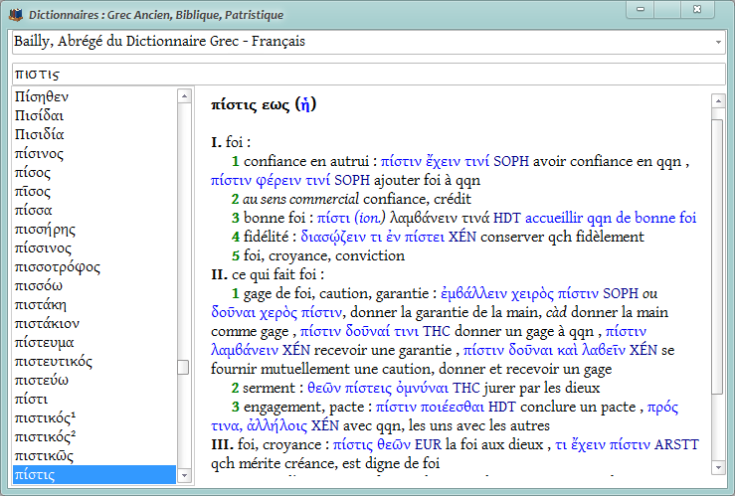Maximize the Dictionnaires window

point(667,9)
